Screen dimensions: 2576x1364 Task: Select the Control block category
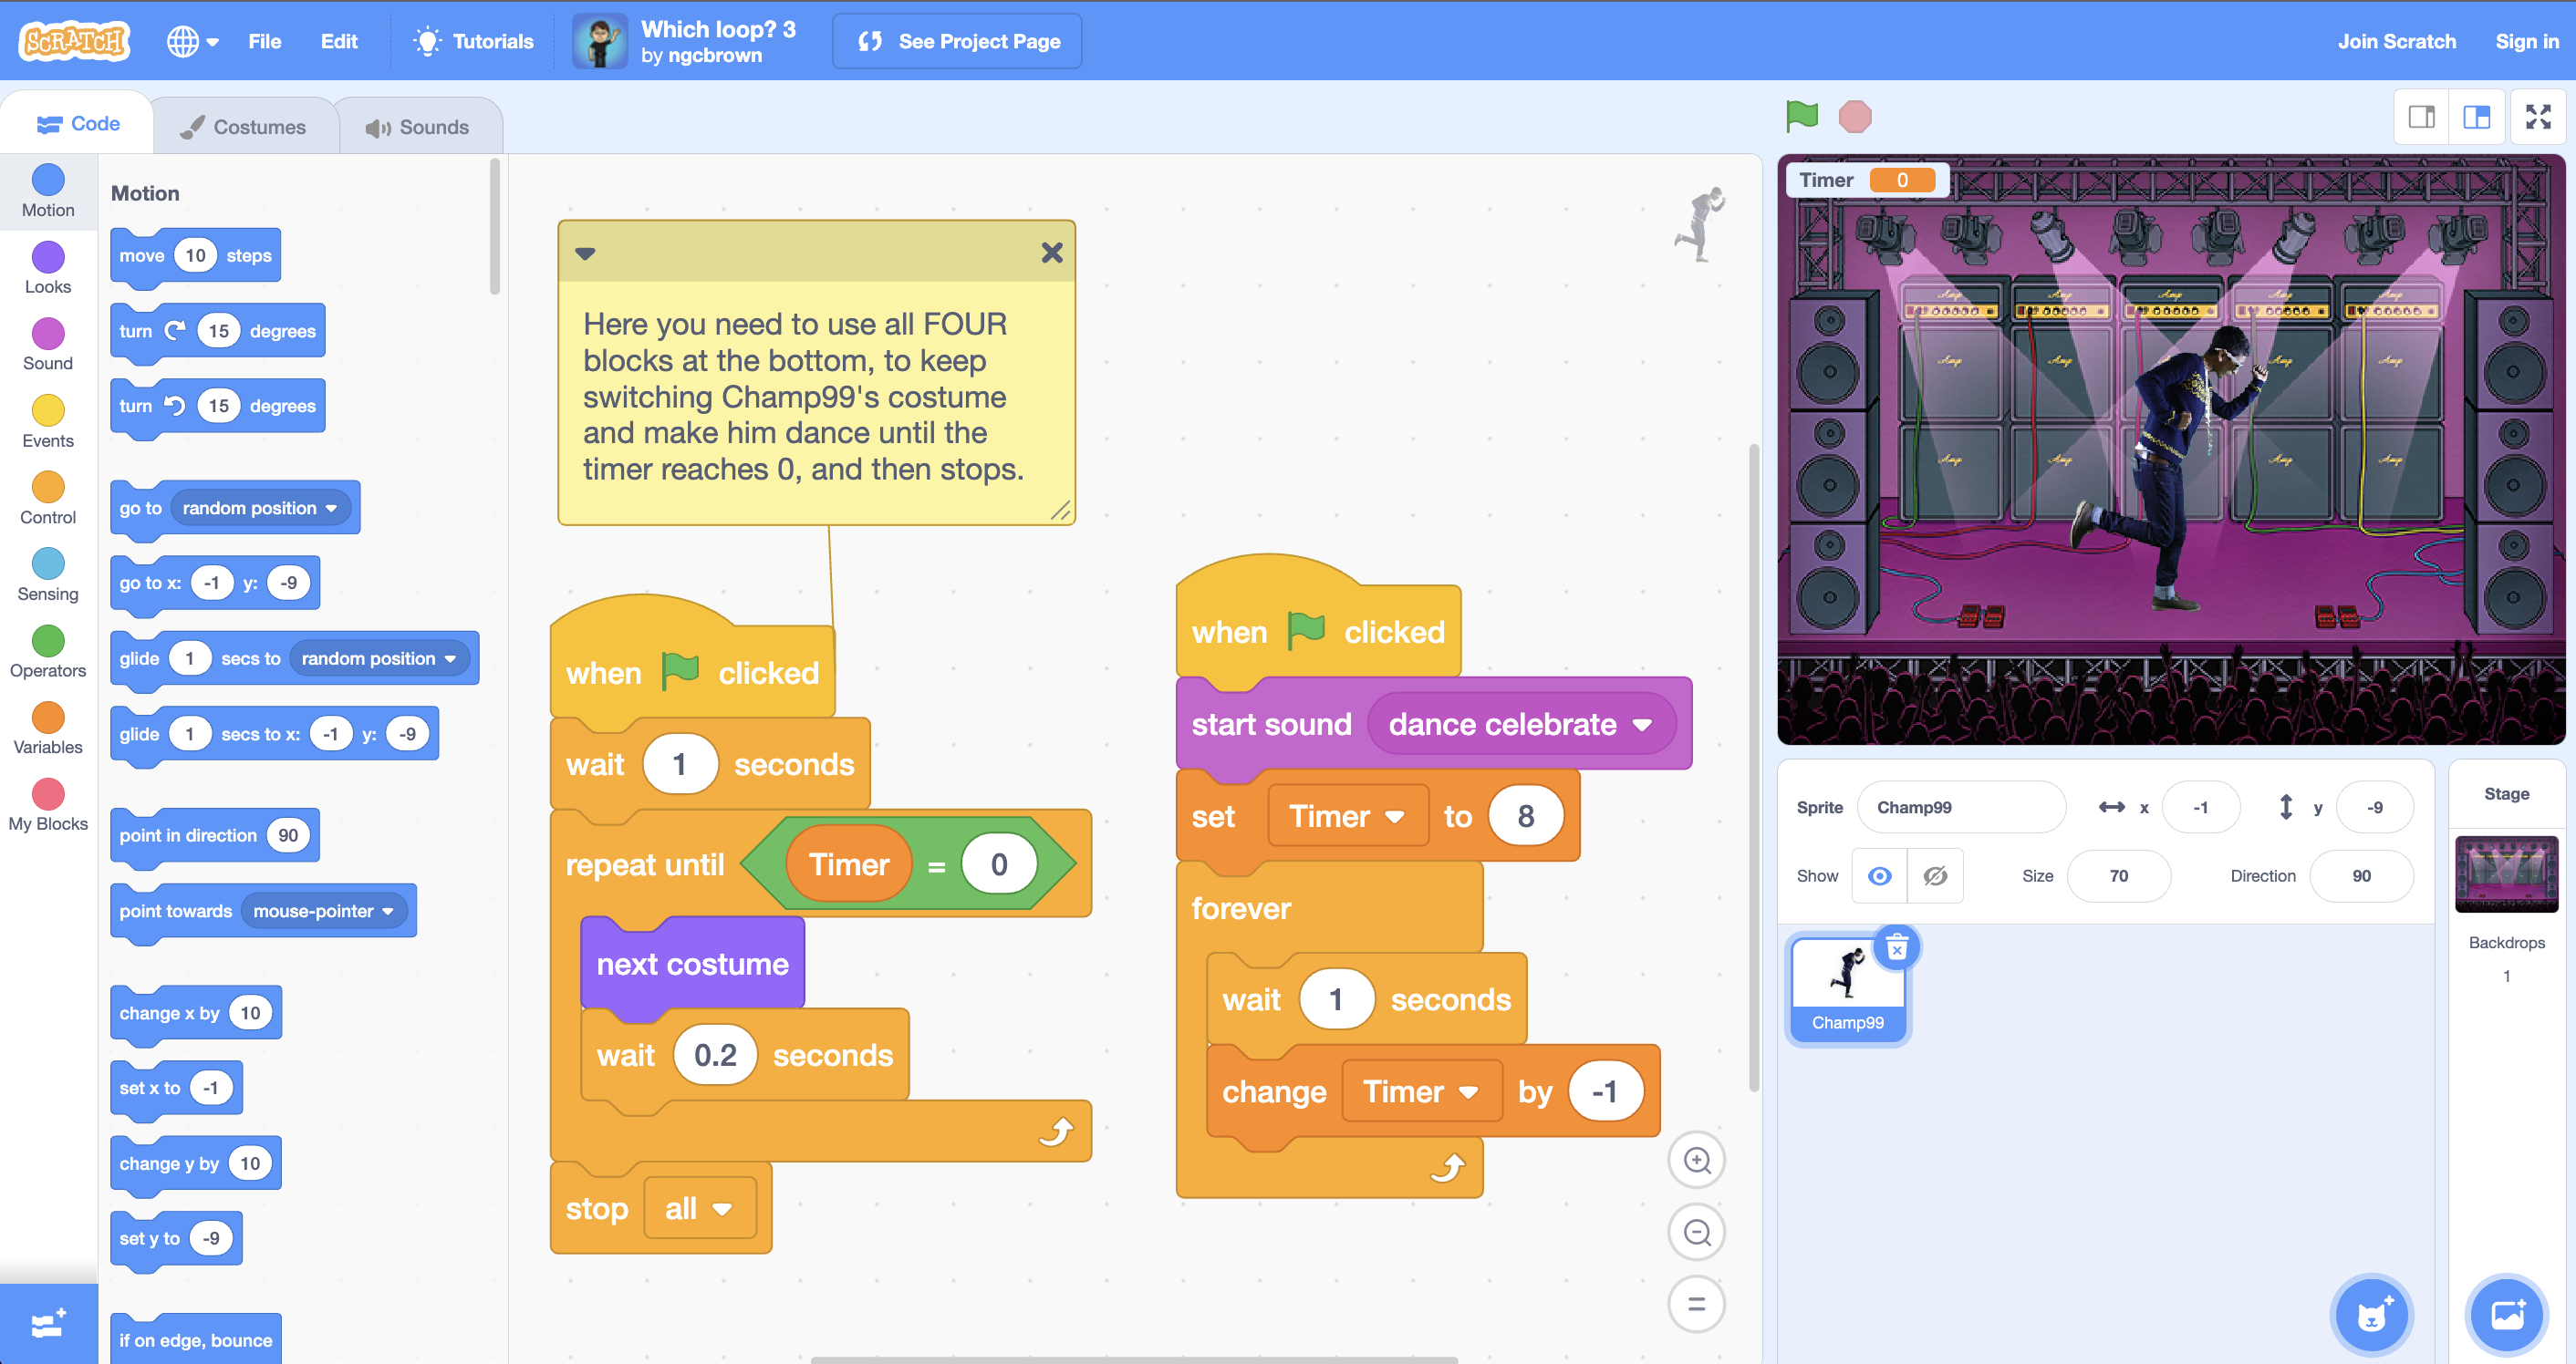click(x=48, y=499)
